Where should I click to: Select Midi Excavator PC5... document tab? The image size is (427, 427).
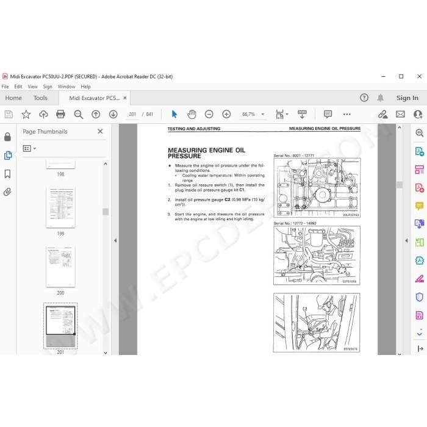(x=94, y=98)
